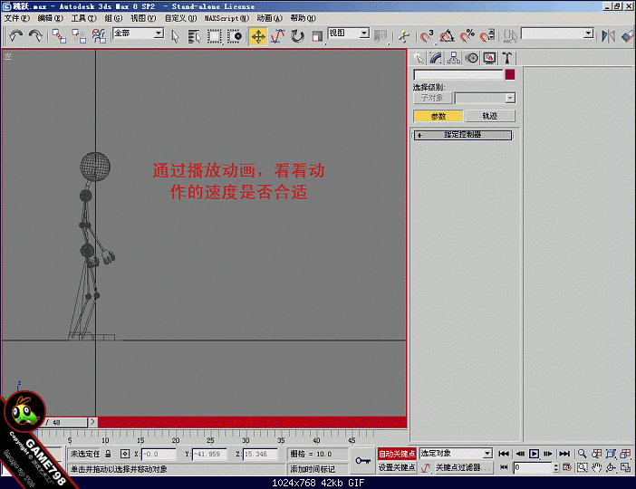Click the time slider next-frame arrow
The width and height of the screenshot is (636, 489).
coord(93,422)
